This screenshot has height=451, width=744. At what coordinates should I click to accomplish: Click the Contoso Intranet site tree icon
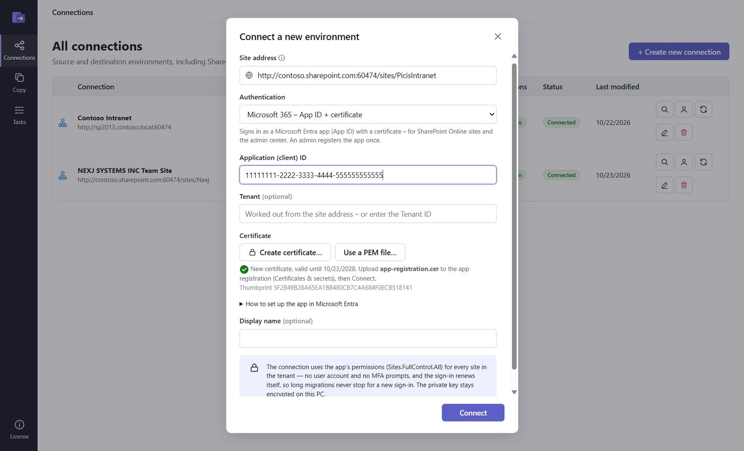[63, 123]
